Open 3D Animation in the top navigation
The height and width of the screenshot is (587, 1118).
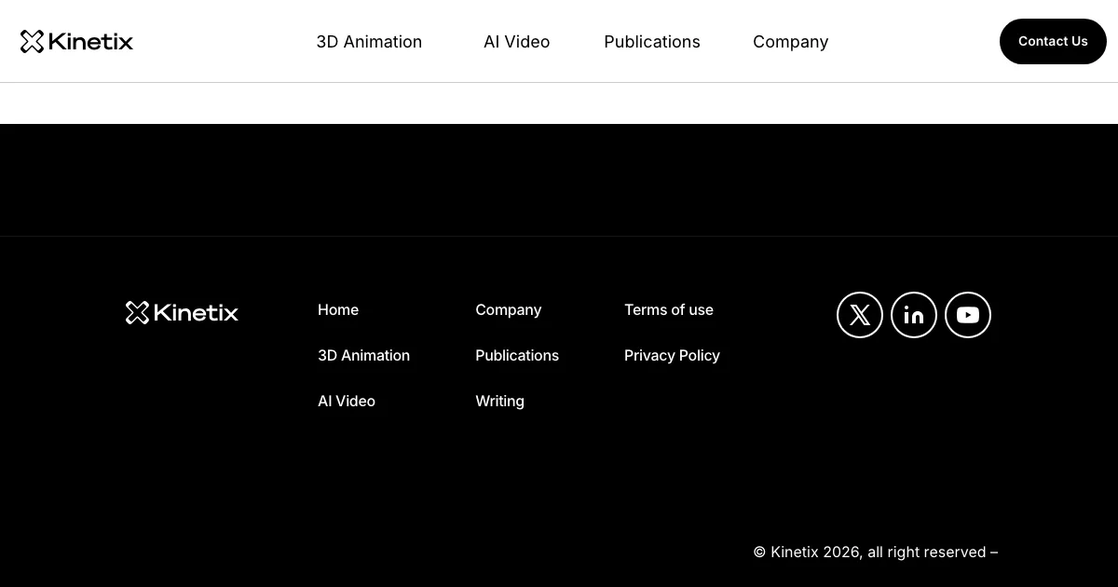(x=369, y=42)
